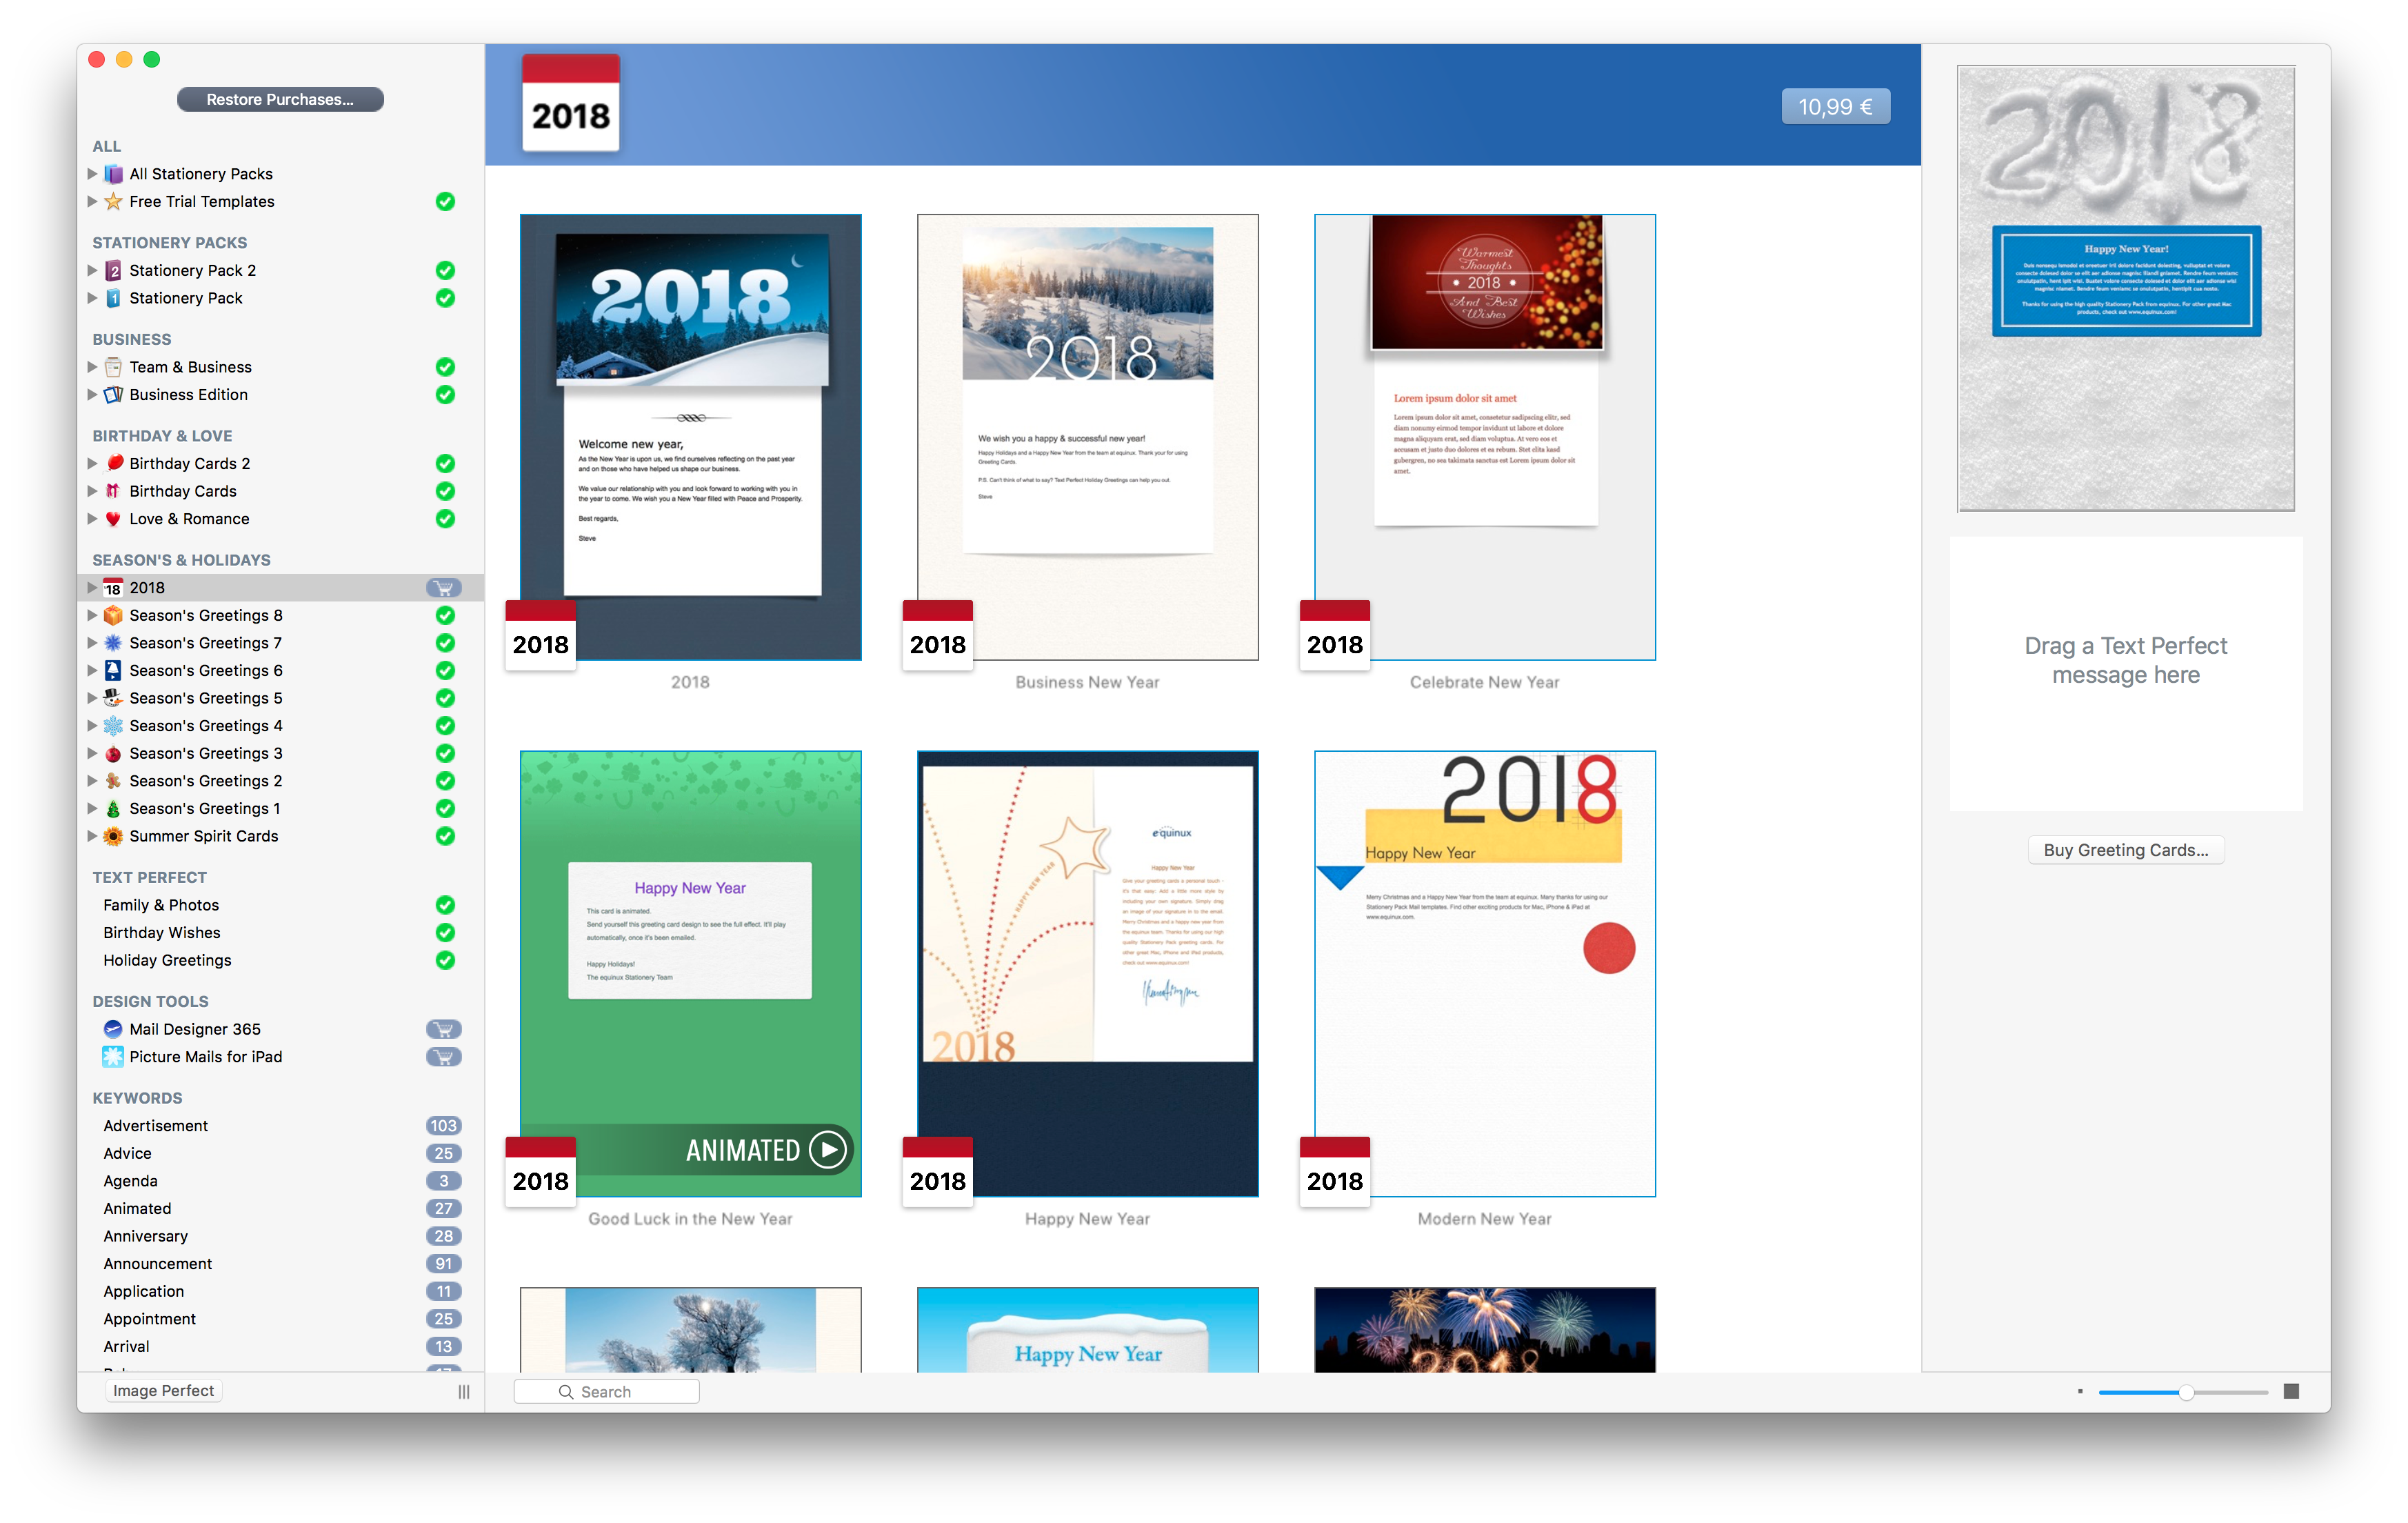Click green checkmark next to Stationery Pack 2
This screenshot has height=1523, width=2408.
click(x=445, y=271)
